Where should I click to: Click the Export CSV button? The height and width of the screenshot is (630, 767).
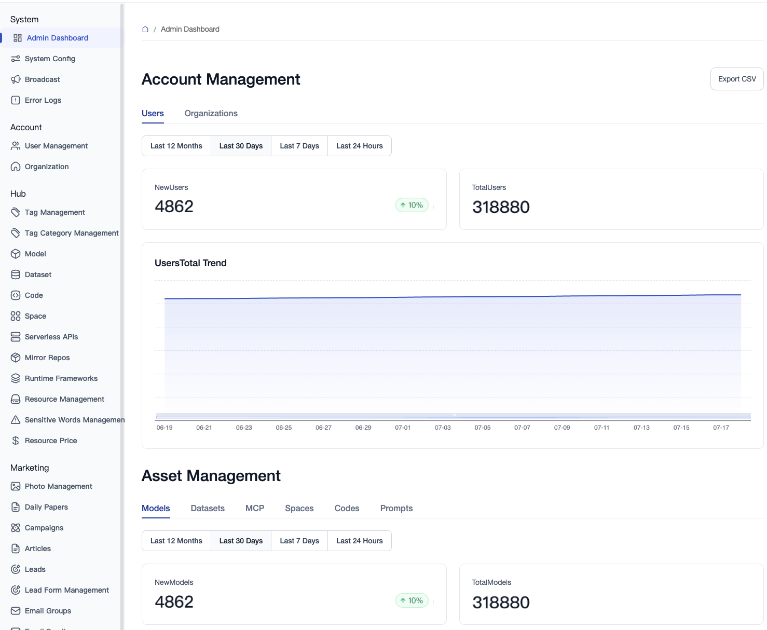click(x=736, y=79)
